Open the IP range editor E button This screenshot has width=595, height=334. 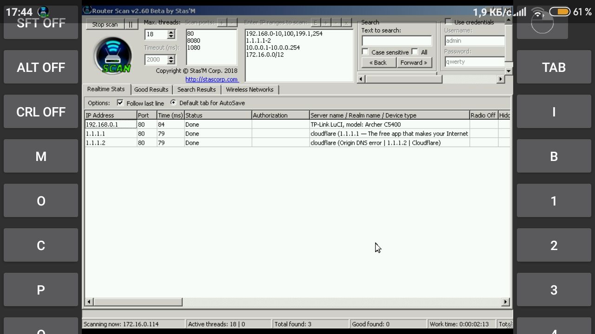(x=316, y=22)
